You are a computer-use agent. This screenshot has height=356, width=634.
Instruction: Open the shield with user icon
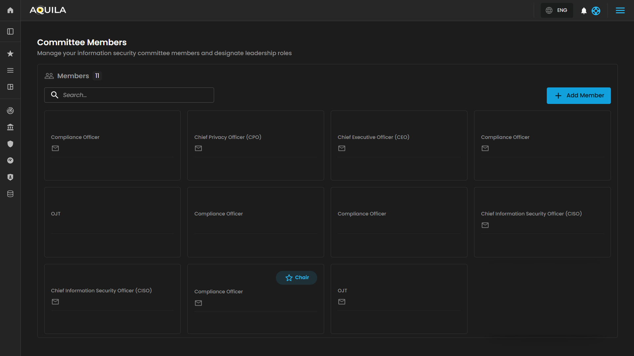coord(10,177)
